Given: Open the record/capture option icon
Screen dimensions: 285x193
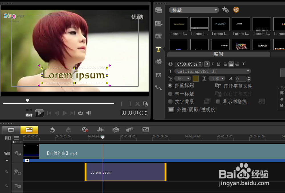Looking at the screenshot, I should [x=85, y=130].
